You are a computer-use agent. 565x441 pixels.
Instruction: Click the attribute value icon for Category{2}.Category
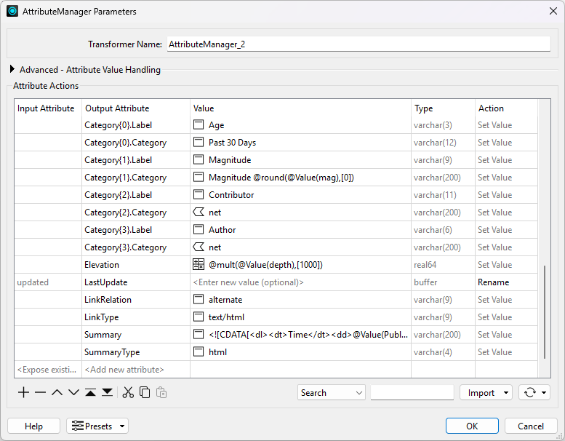coord(199,212)
